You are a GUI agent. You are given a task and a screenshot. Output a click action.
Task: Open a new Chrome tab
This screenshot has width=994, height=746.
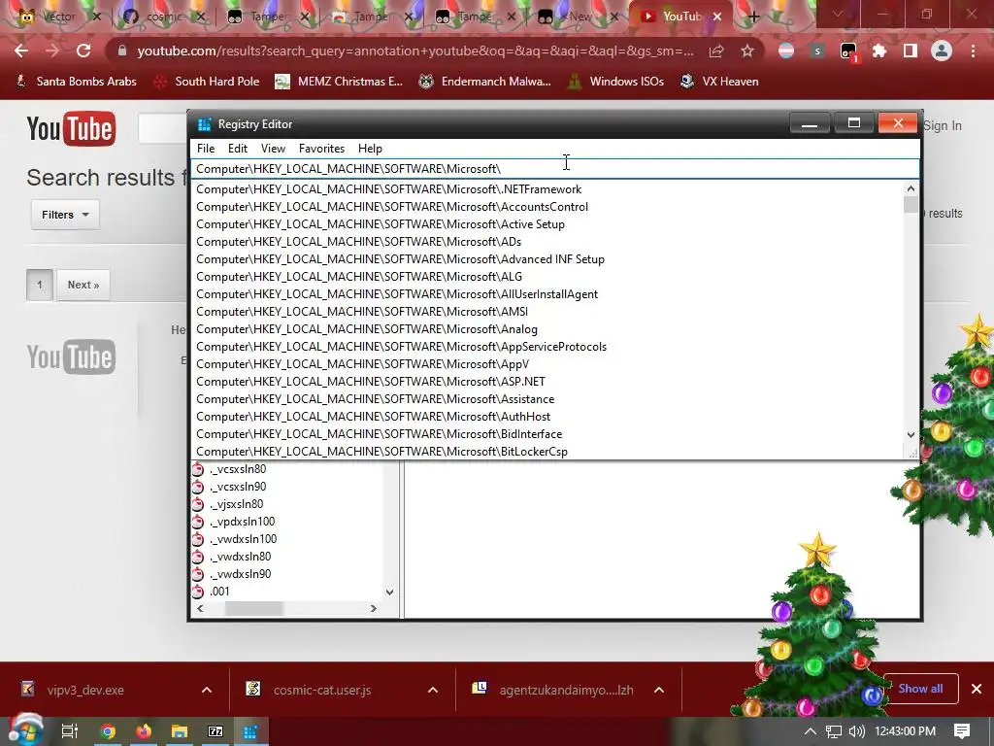tap(753, 17)
